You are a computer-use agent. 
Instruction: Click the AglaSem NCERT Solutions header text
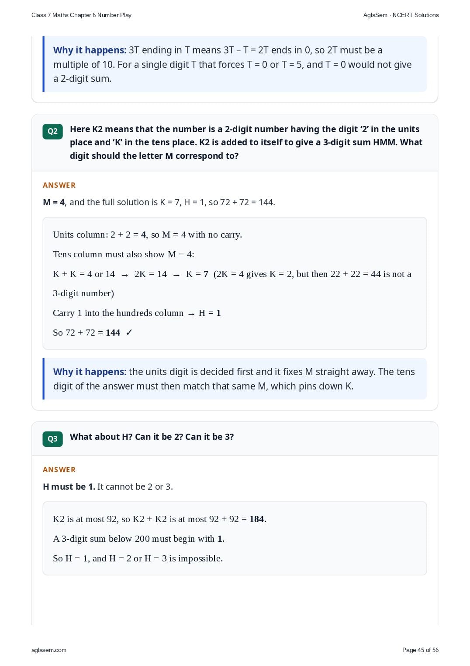point(401,15)
